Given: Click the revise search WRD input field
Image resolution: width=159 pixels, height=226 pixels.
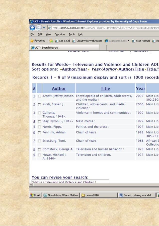Looking at the screenshot, I should (x=70, y=182).
